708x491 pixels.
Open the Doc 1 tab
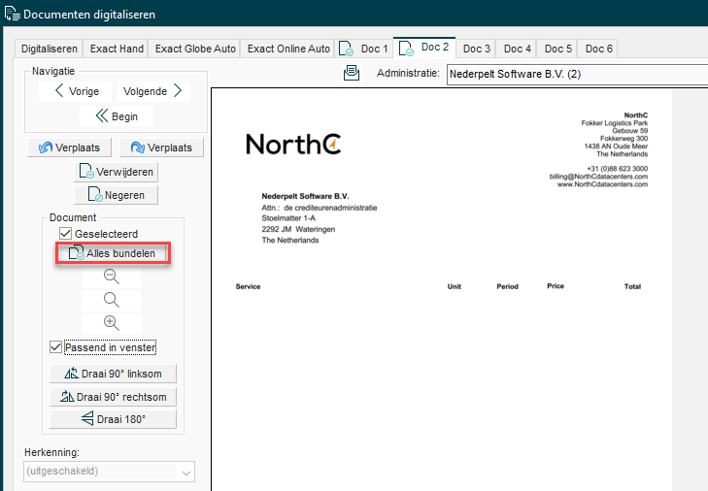click(363, 49)
